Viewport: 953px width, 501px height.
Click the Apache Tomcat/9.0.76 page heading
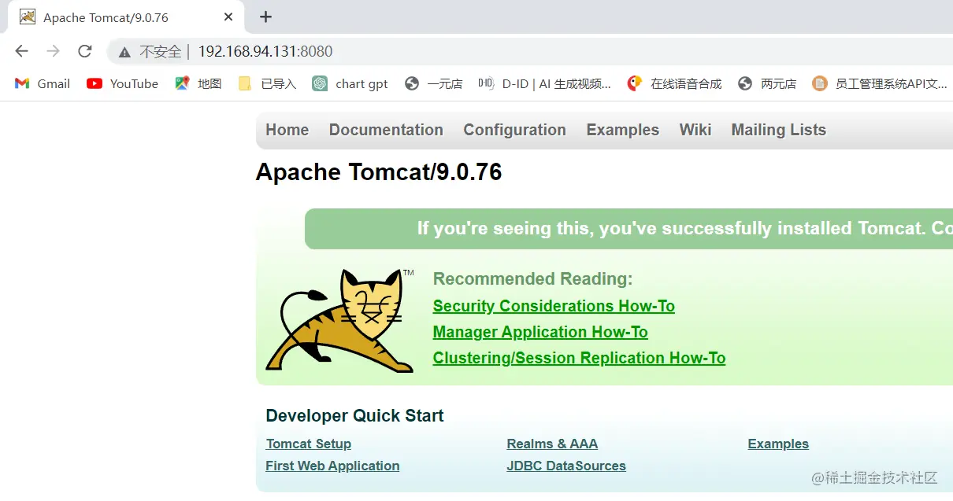pyautogui.click(x=379, y=172)
